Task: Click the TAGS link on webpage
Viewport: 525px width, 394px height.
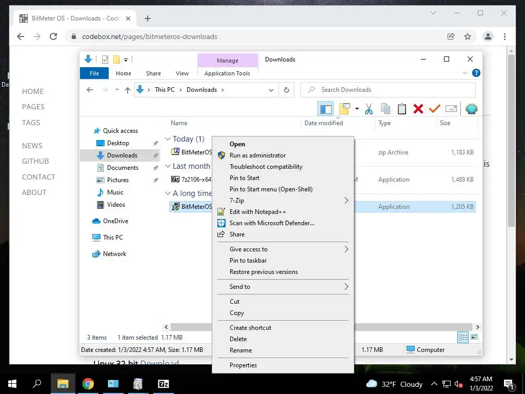Action: tap(31, 123)
